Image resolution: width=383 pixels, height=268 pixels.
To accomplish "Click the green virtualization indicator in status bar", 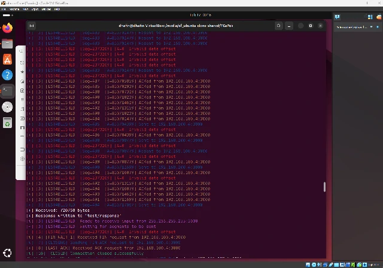I will click(353, 264).
